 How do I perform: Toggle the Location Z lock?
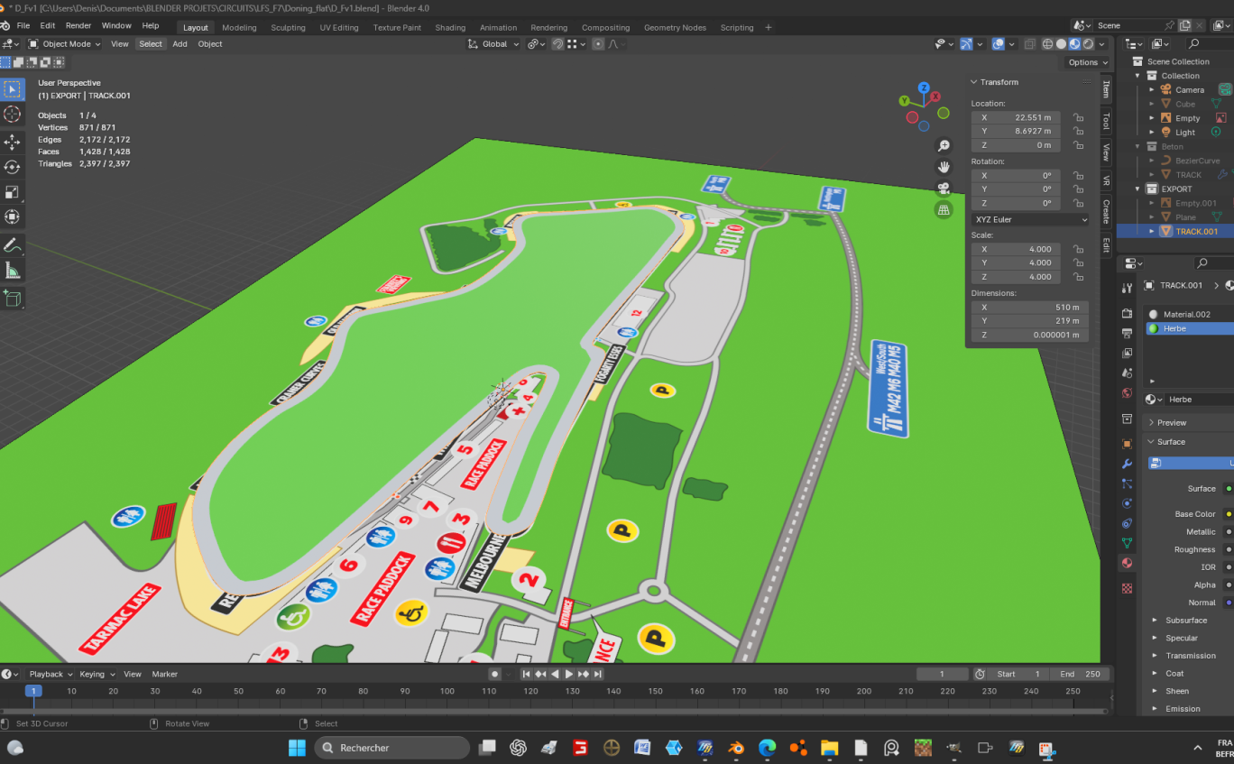(1078, 145)
